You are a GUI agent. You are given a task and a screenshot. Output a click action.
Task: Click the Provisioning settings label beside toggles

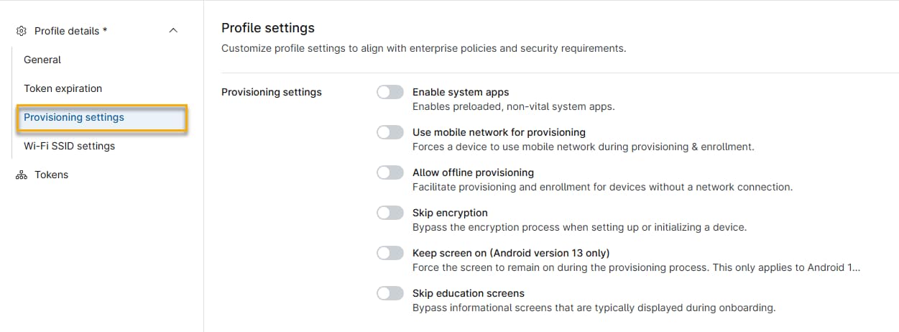[x=272, y=92]
